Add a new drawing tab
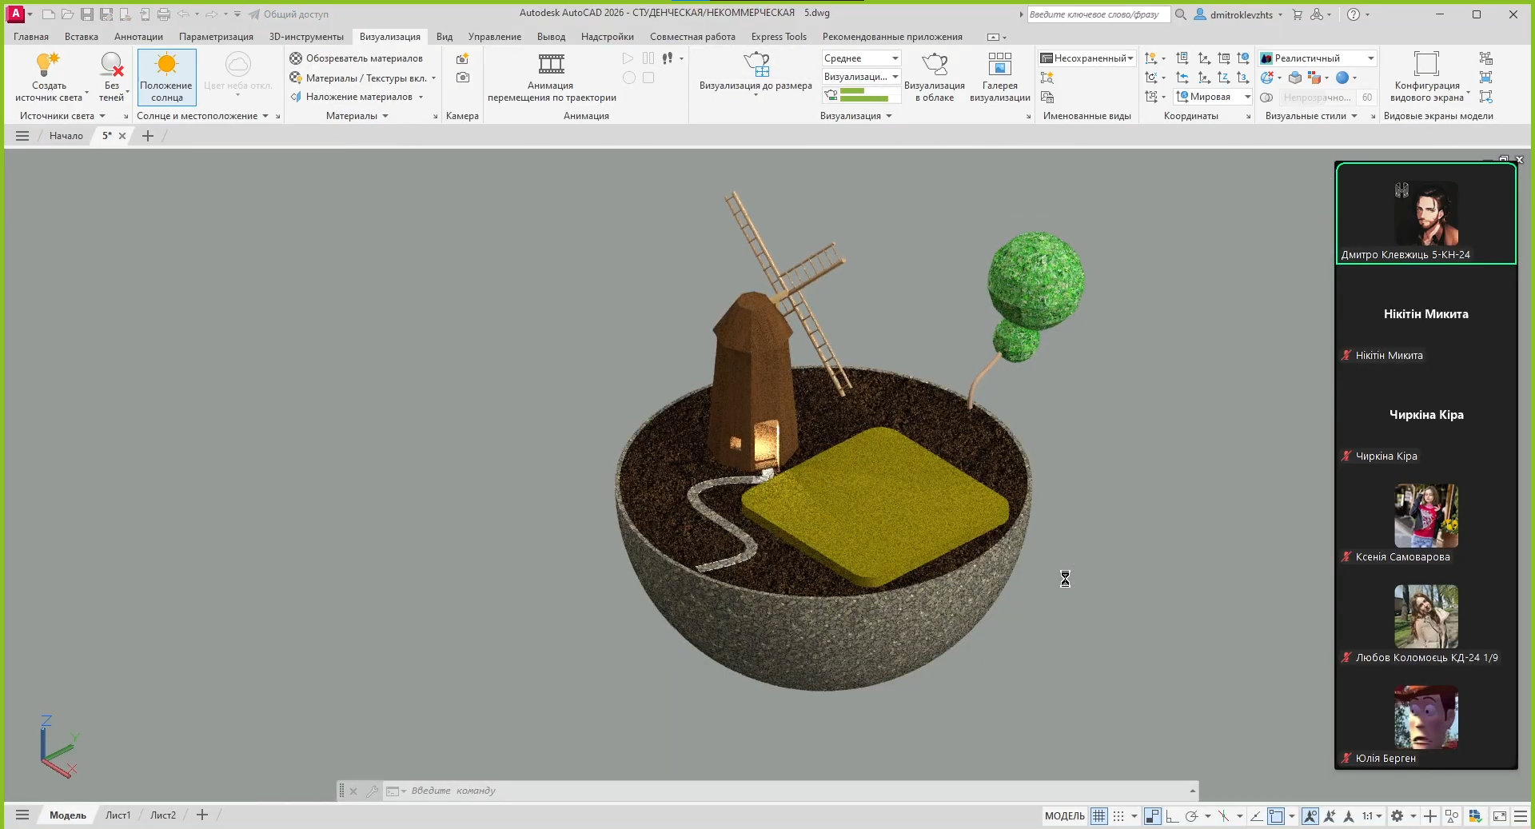 (148, 136)
